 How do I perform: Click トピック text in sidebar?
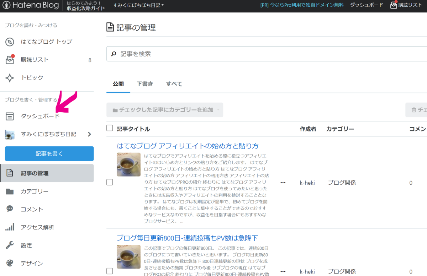32,77
